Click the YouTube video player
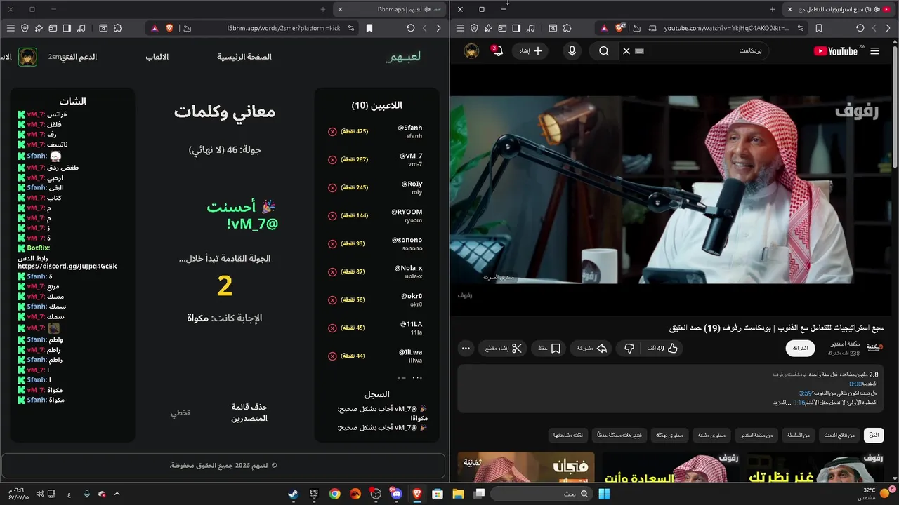899x505 pixels. 671,191
